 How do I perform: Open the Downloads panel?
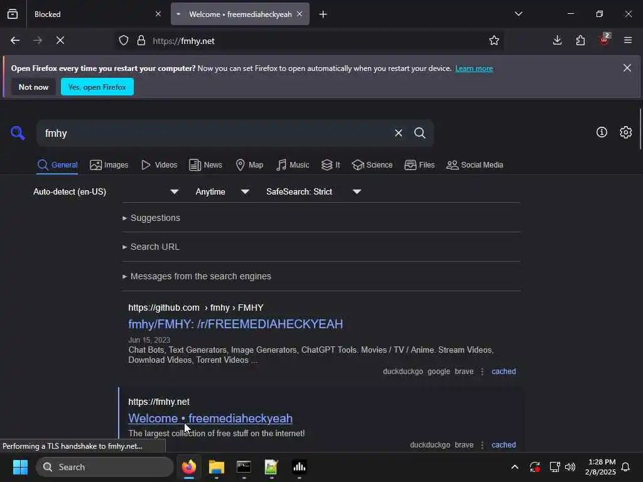click(x=557, y=40)
